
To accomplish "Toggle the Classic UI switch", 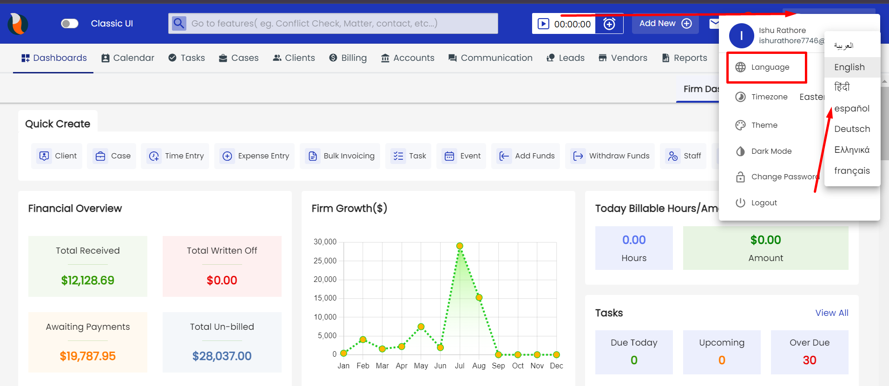I will [70, 24].
